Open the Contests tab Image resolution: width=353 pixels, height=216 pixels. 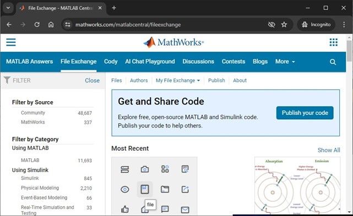(233, 62)
